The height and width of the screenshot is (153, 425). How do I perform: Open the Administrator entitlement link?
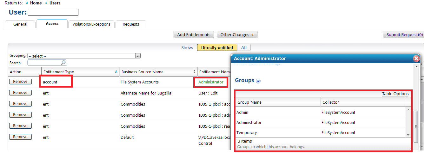(x=211, y=82)
